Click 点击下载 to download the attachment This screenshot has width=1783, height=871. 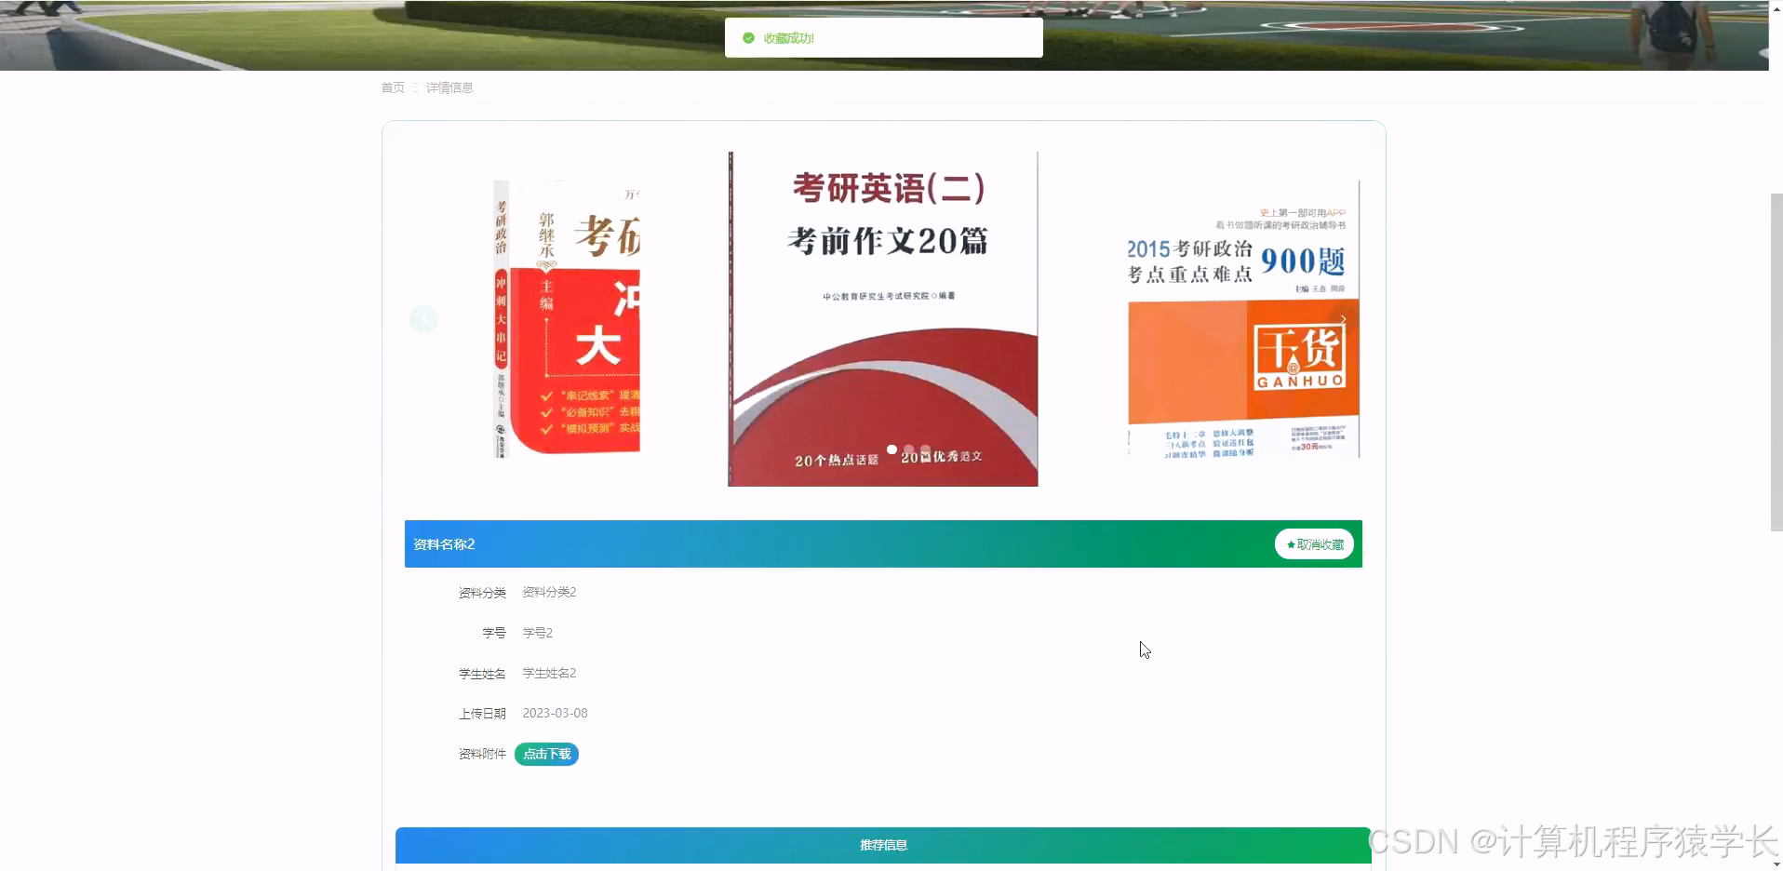tap(546, 755)
